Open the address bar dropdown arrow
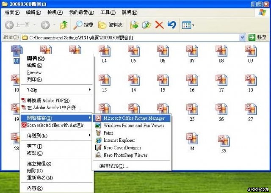 click(x=243, y=38)
